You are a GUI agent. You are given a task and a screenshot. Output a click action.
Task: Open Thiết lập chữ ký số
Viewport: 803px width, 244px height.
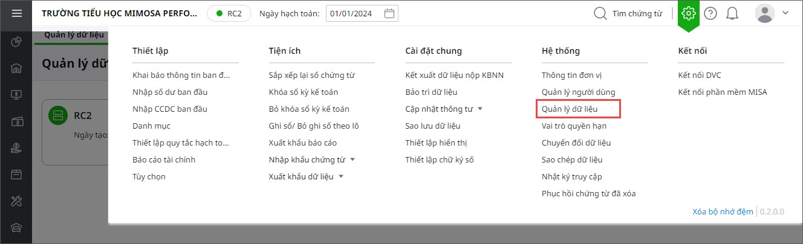tap(440, 160)
